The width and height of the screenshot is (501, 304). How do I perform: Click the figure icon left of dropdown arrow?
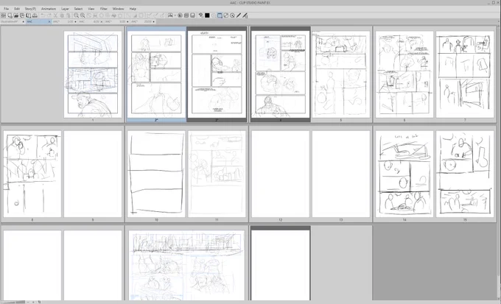point(170,15)
